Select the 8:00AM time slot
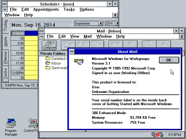This screenshot has height=139, width=186. click(x=17, y=34)
